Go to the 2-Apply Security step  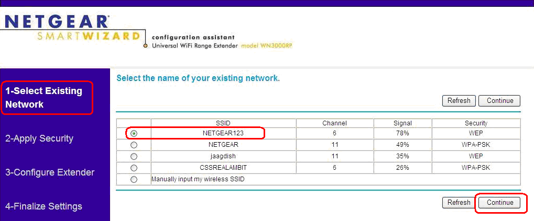pyautogui.click(x=39, y=138)
